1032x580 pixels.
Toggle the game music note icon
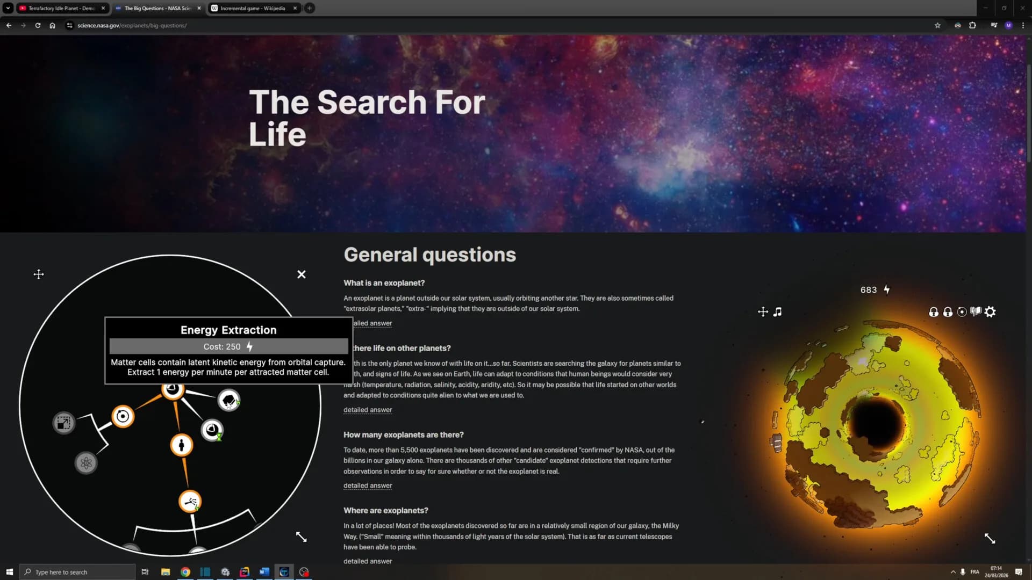pyautogui.click(x=778, y=312)
